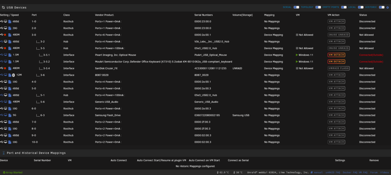Click Pixart Imaging Optical Mouse vendor text
This screenshot has height=175, width=391.
click(115, 55)
